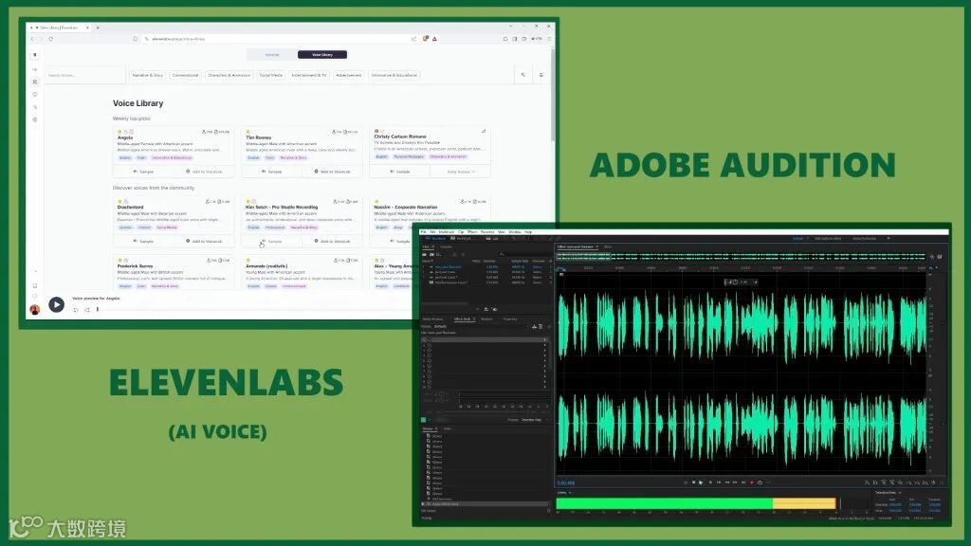Click the Search voices input field
The image size is (971, 546).
click(x=83, y=75)
